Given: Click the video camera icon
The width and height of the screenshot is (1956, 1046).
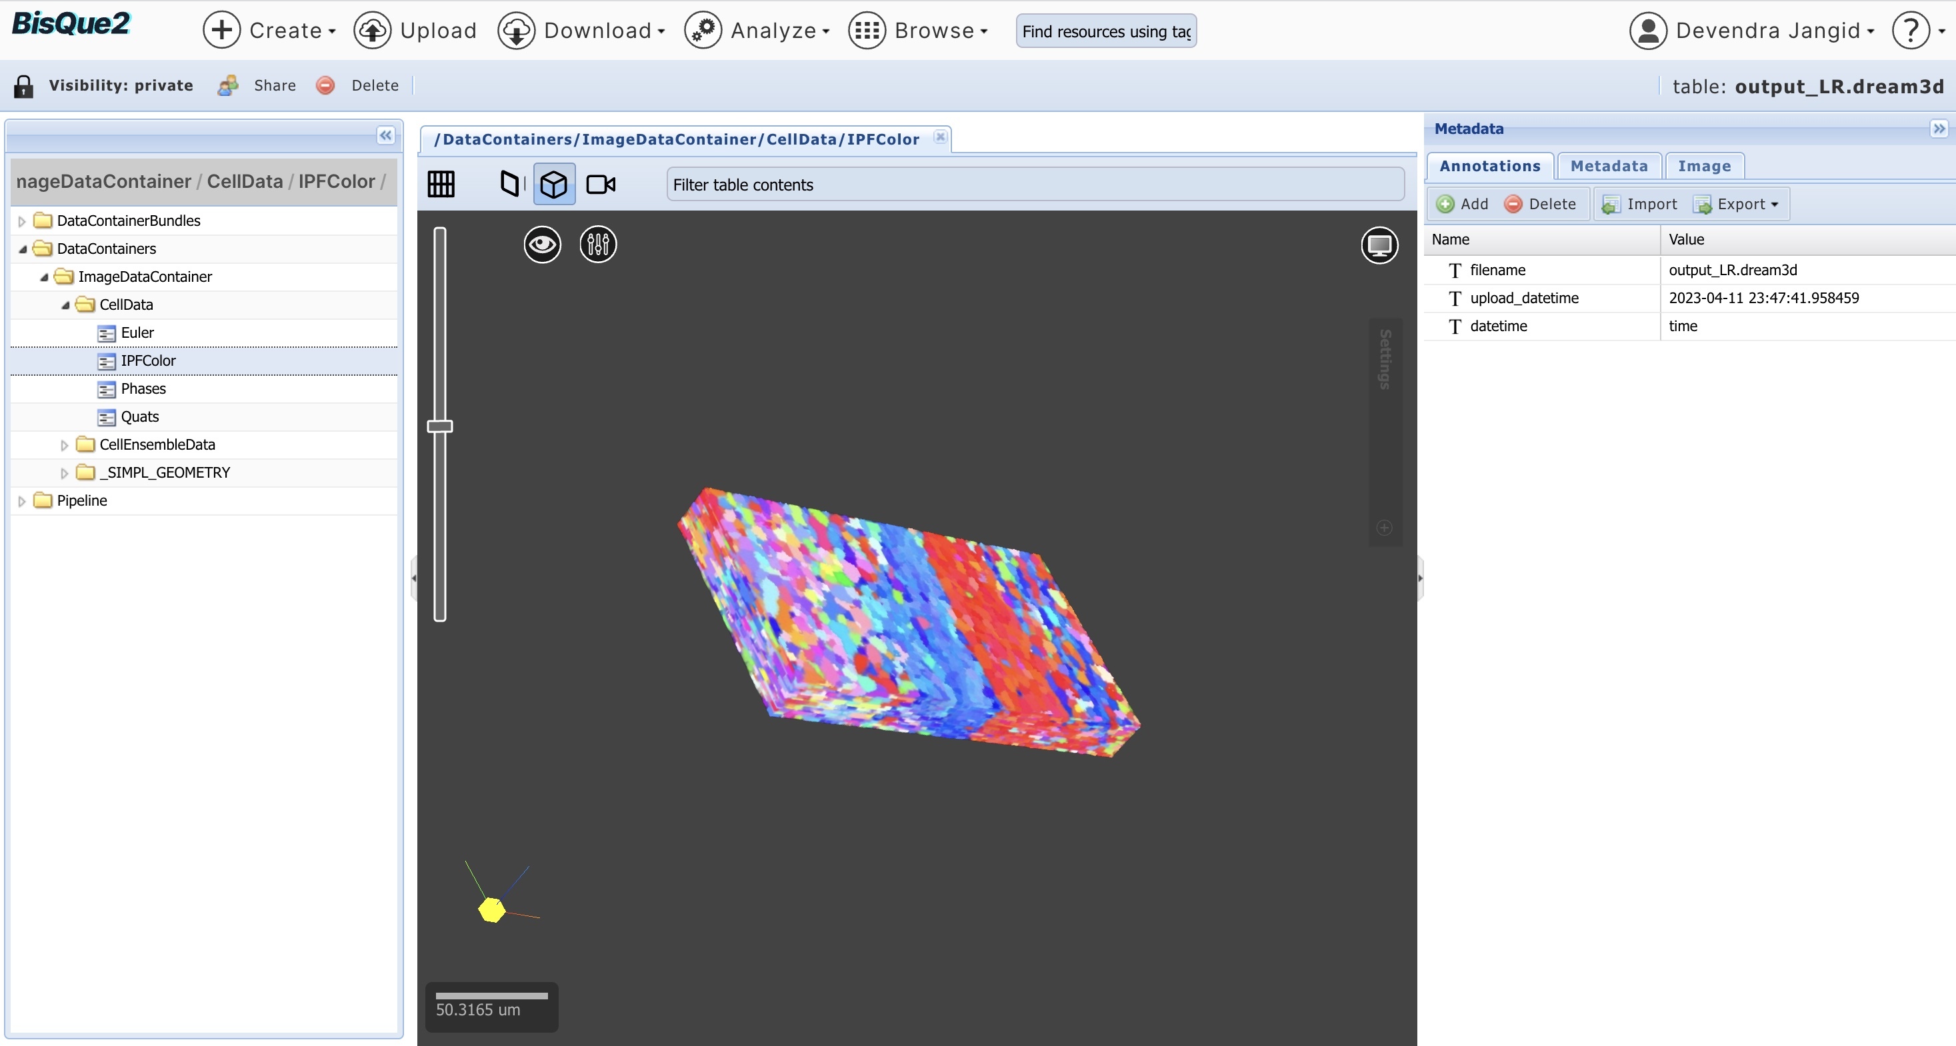Looking at the screenshot, I should click(x=601, y=184).
